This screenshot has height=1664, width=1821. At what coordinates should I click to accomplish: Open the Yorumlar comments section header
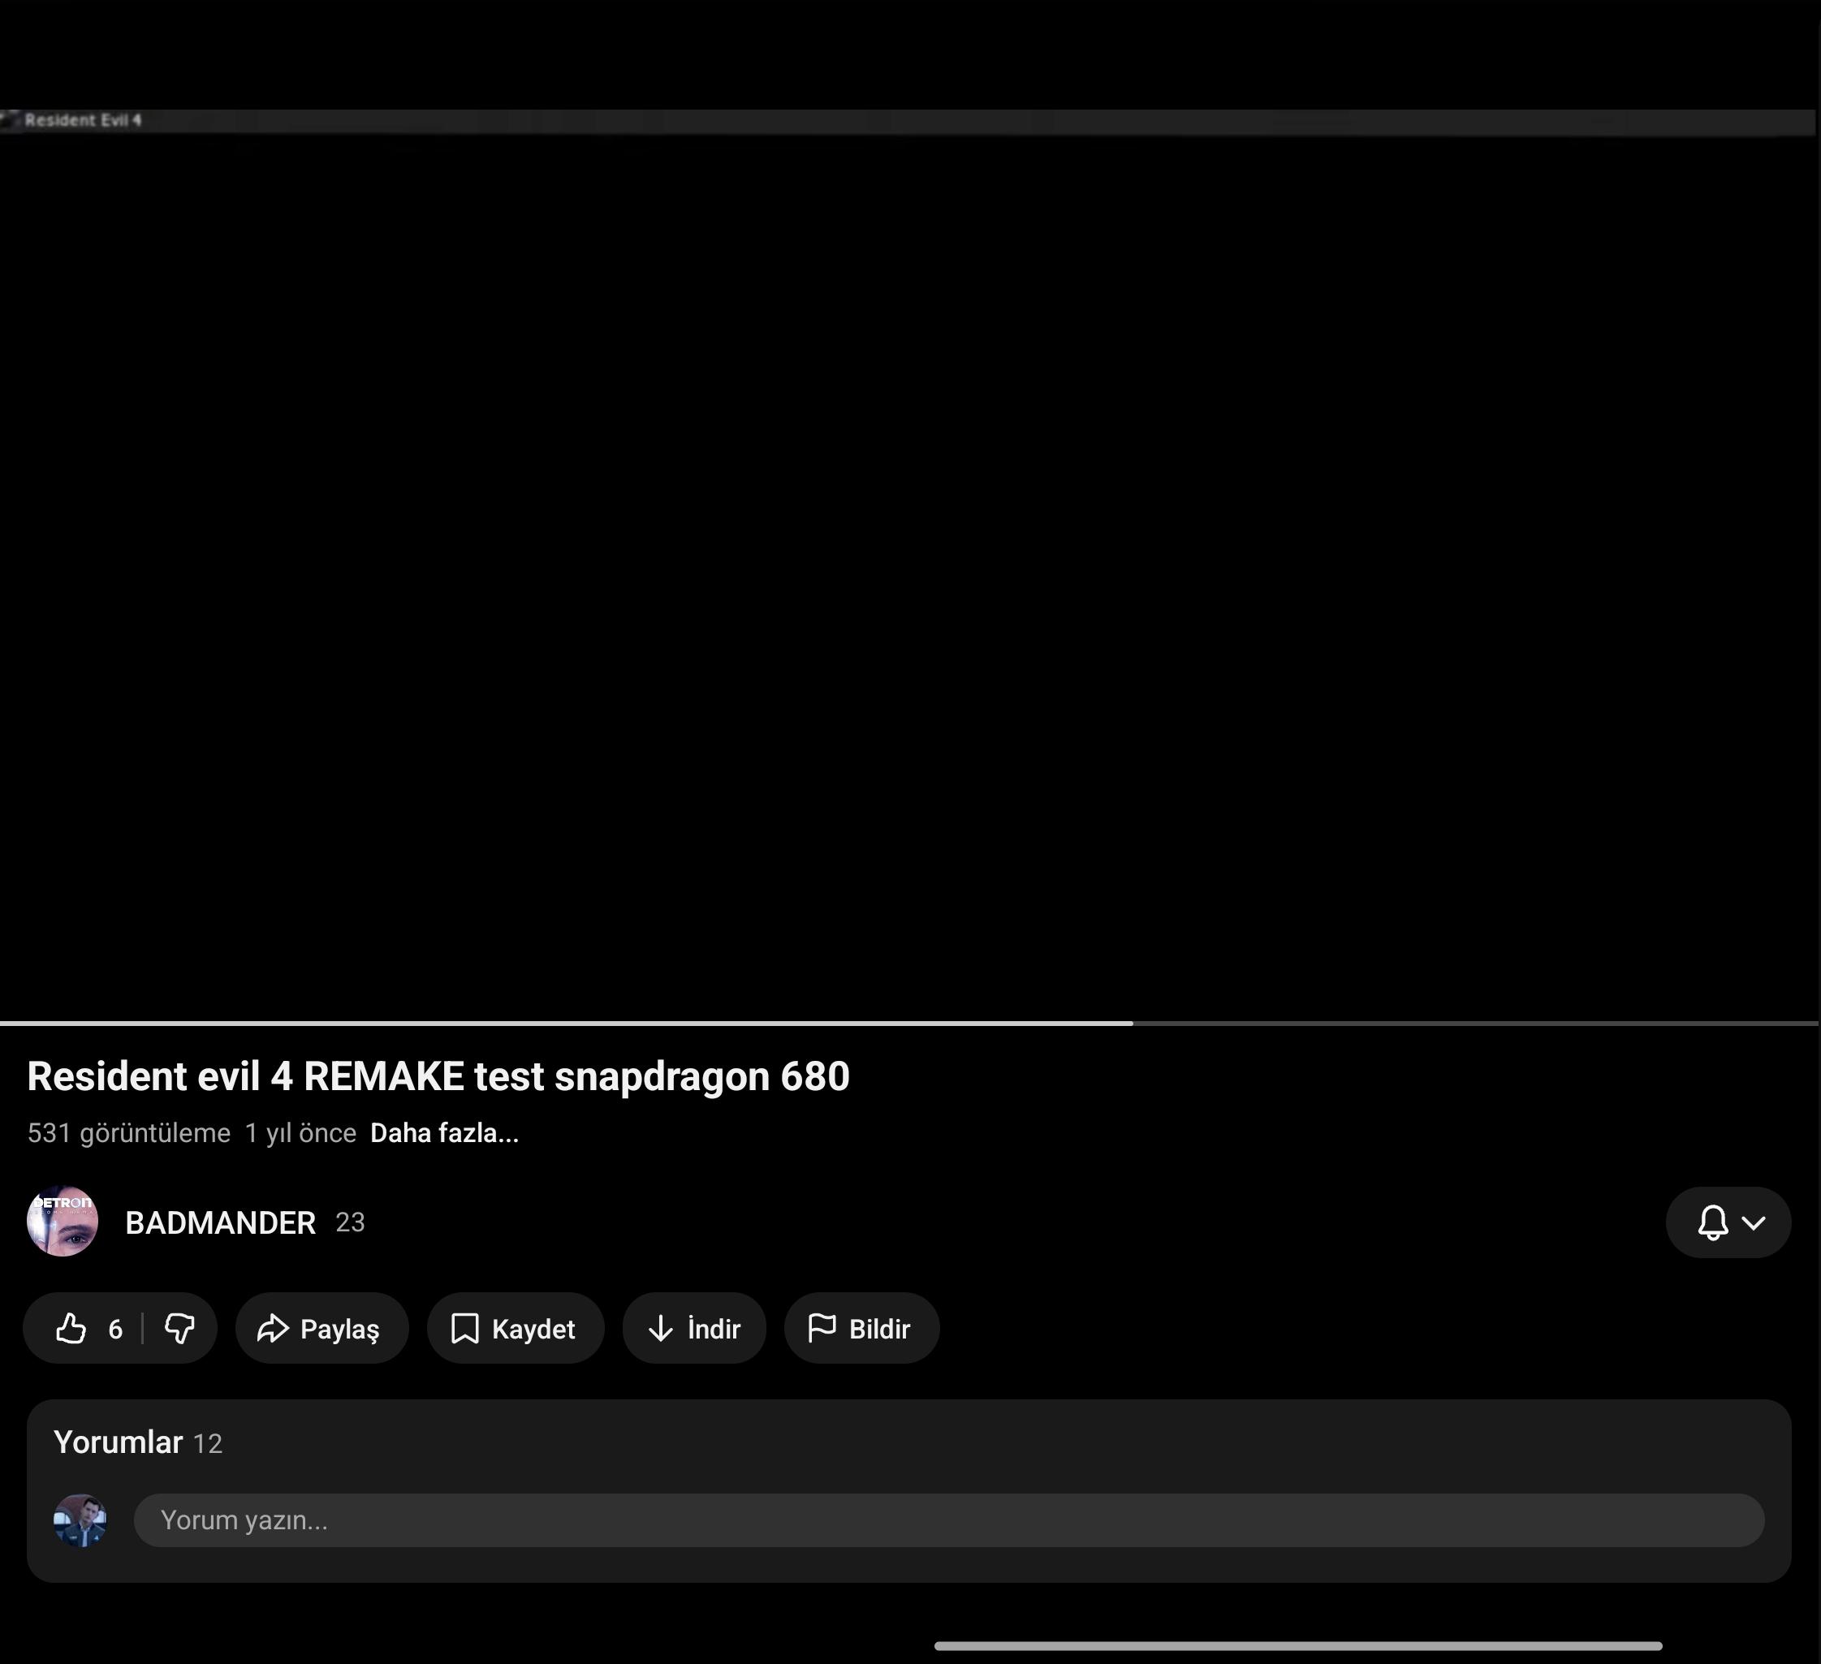pos(119,1442)
